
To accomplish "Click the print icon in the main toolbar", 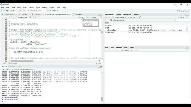I will [24, 11].
